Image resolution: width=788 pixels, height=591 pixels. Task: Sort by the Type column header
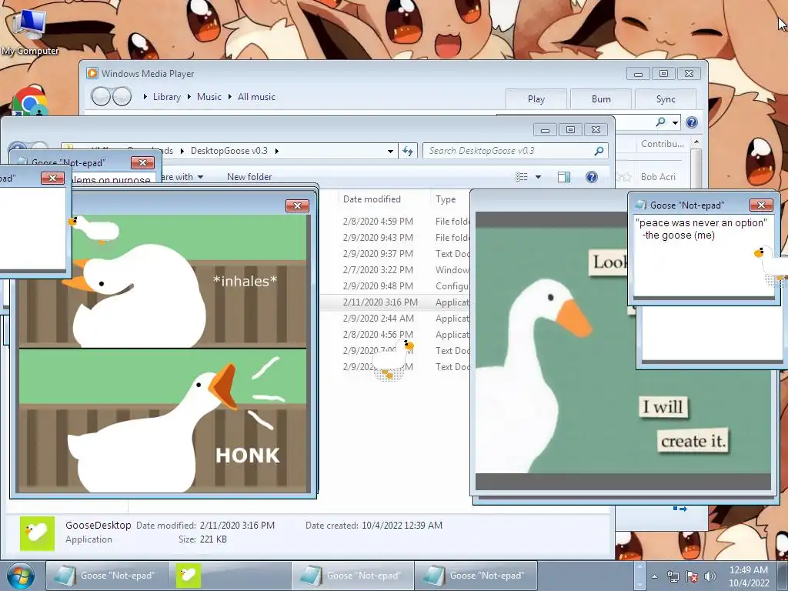[446, 199]
